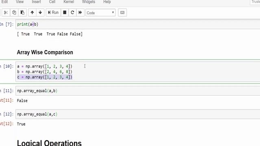Viewport: 260px width, 146px height.
Task: Select the Logical Operations heading
Action: click(x=49, y=143)
